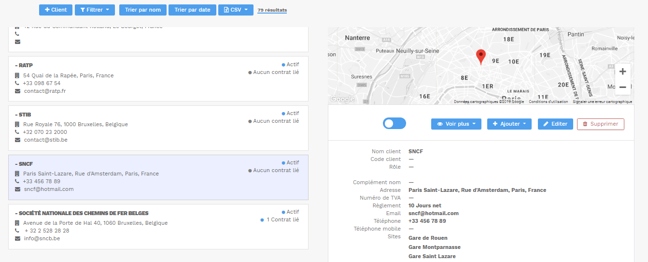Zoom in on the map with the plus button

point(622,72)
